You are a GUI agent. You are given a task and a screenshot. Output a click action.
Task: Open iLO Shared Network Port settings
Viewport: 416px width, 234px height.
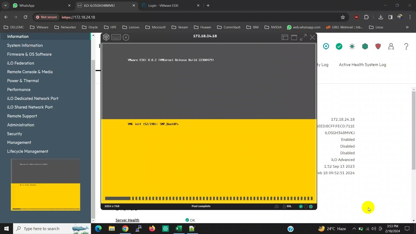30,107
